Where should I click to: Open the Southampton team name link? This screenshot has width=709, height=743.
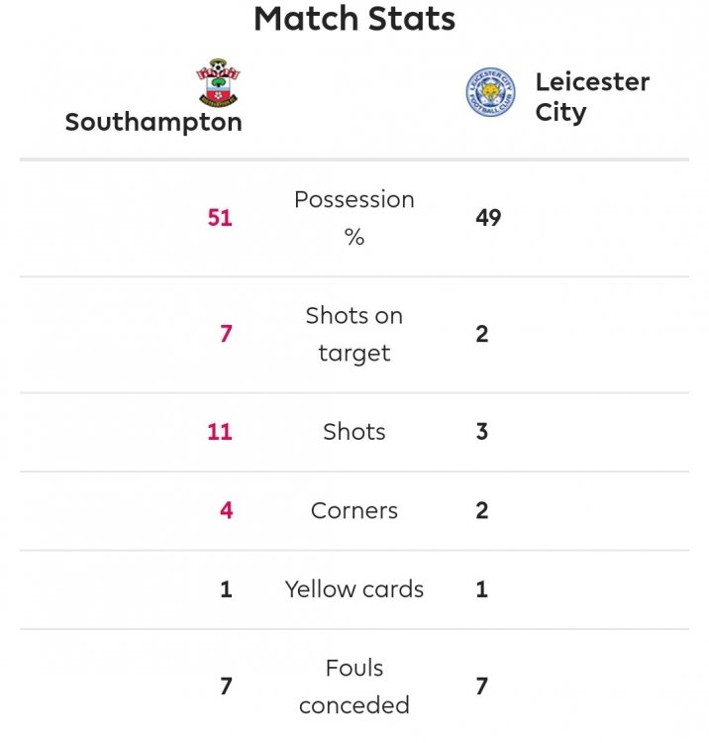pos(153,123)
